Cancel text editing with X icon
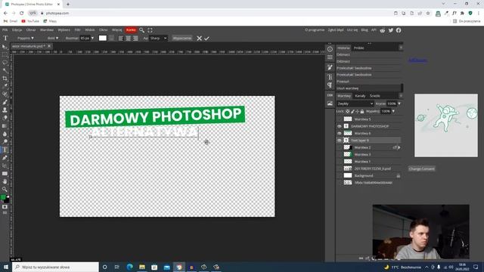 pyautogui.click(x=199, y=39)
